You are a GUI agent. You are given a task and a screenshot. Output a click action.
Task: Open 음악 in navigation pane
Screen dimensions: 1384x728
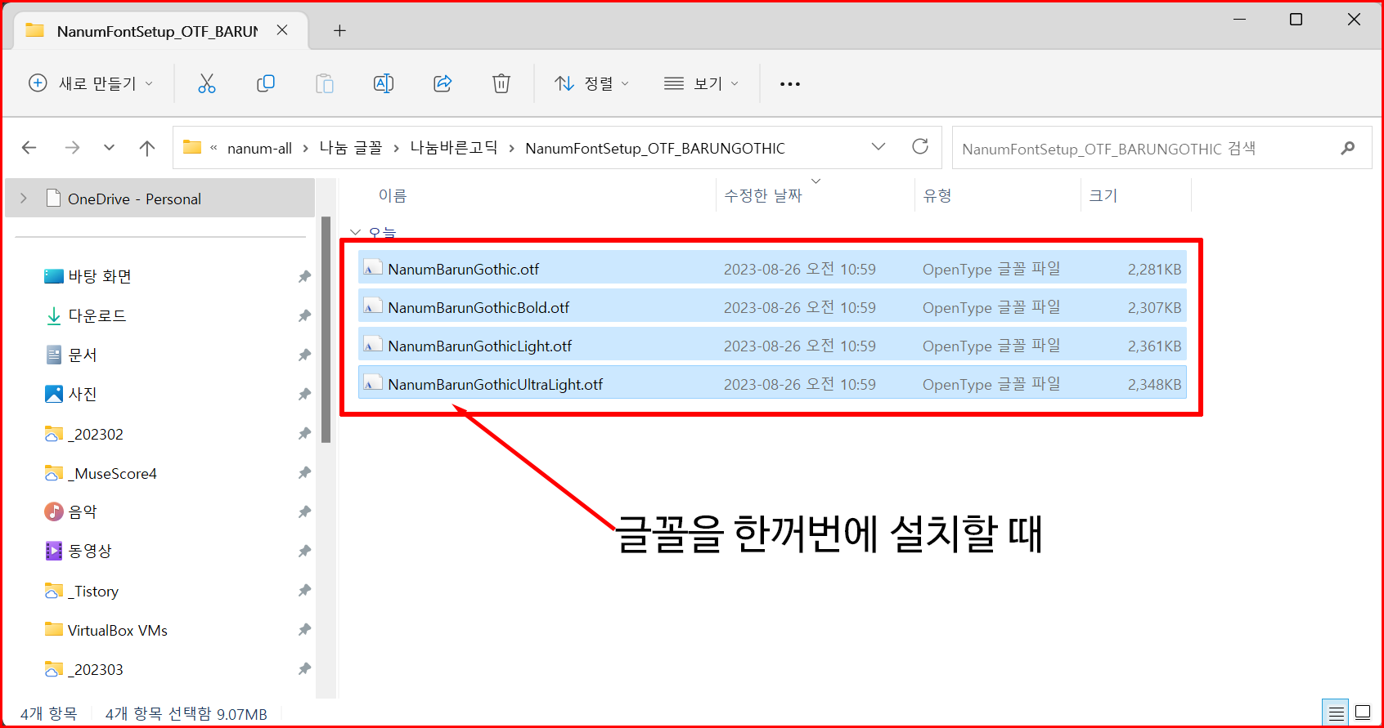(83, 512)
